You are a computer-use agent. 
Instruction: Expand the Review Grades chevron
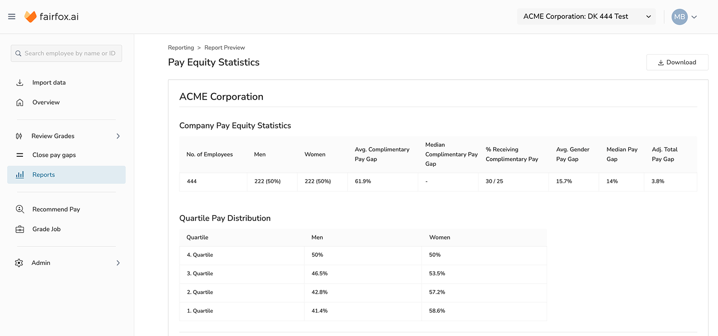pos(118,136)
